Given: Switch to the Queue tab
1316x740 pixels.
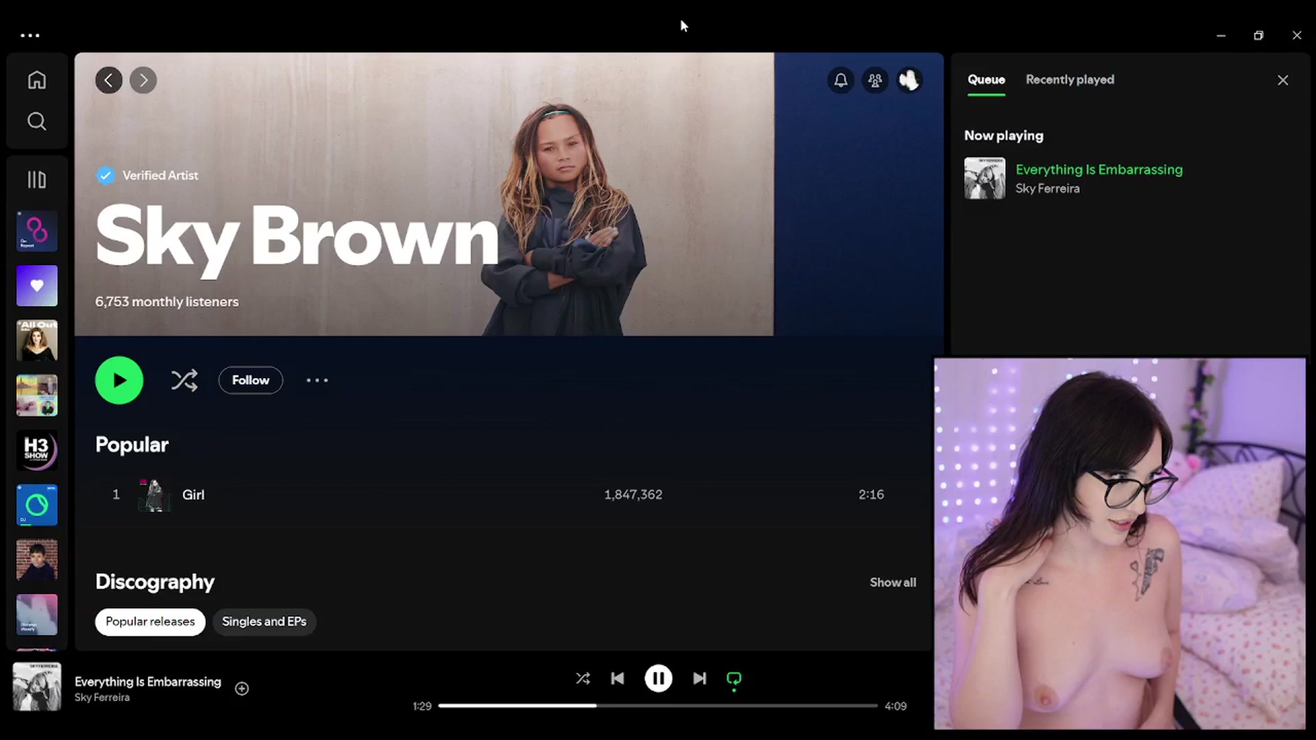Looking at the screenshot, I should tap(986, 79).
